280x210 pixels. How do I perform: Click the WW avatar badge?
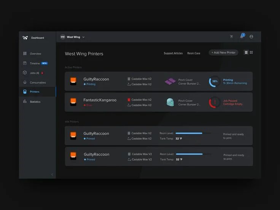click(63, 37)
